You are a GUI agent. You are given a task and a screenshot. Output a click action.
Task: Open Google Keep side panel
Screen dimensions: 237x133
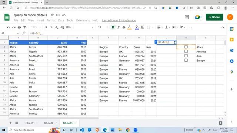tap(231, 40)
